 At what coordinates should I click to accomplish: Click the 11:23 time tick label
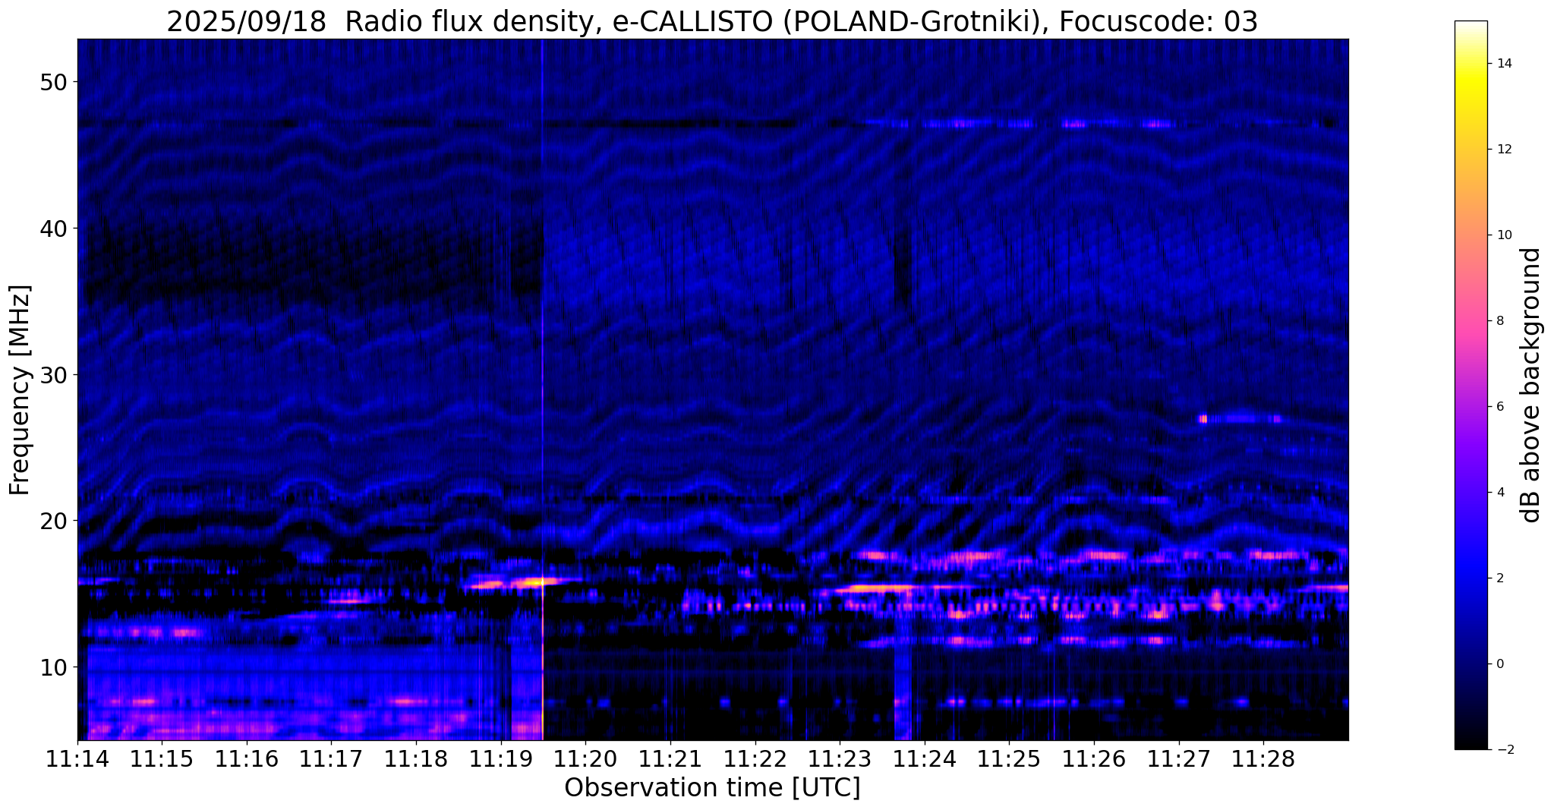point(840,759)
